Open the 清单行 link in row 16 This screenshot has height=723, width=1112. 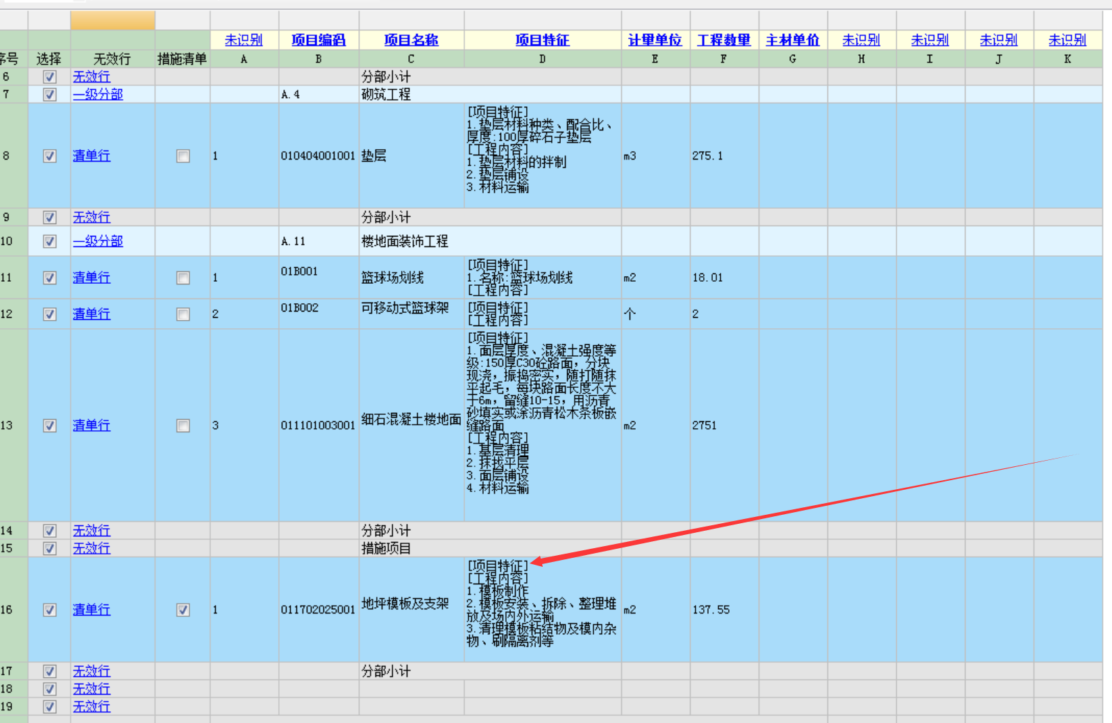coord(92,610)
